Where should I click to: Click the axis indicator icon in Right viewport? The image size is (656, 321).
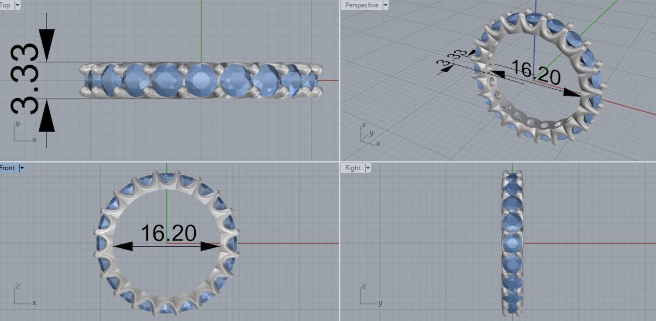(x=370, y=295)
